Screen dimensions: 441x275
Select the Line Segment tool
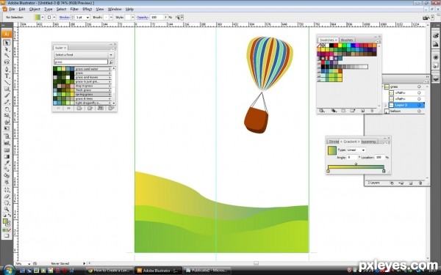7,82
